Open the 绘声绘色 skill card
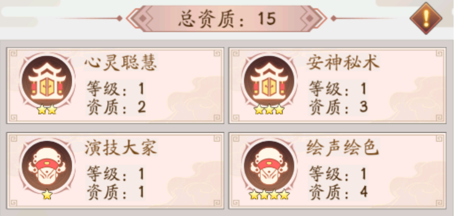 coord(337,170)
